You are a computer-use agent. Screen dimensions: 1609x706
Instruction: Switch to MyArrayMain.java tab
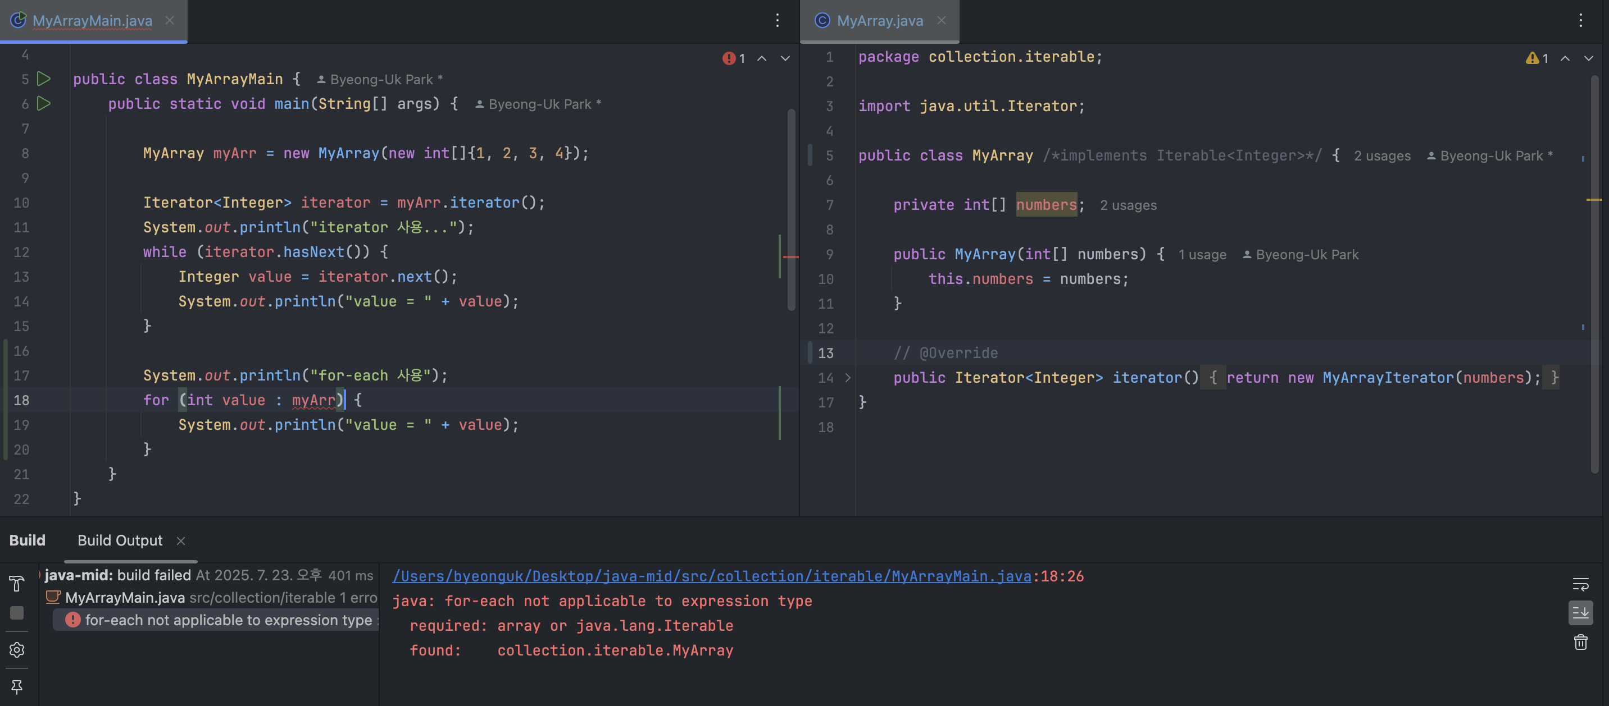pos(93,21)
